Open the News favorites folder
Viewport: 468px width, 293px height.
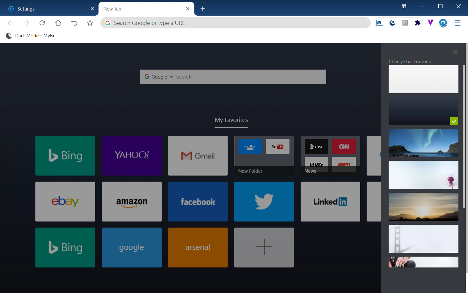tap(330, 155)
